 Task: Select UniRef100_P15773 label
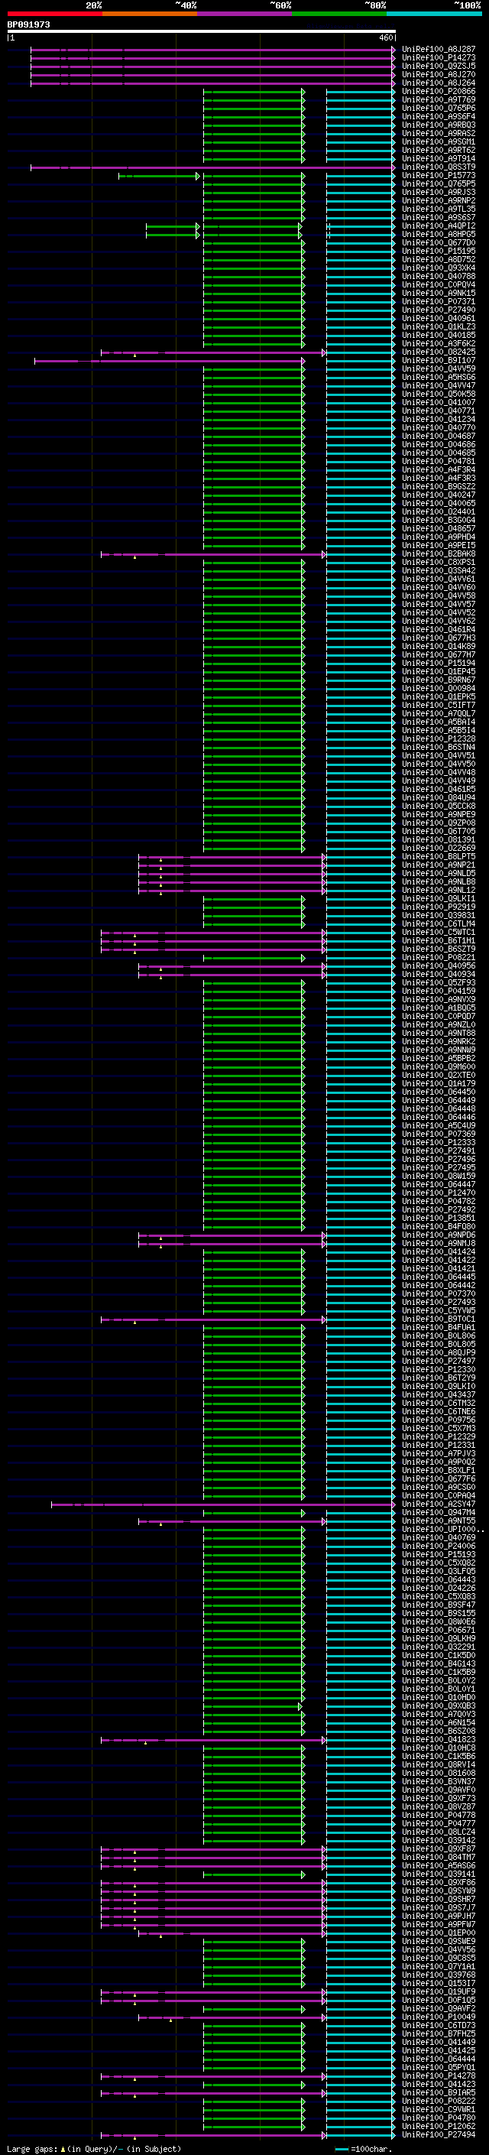pos(439,177)
